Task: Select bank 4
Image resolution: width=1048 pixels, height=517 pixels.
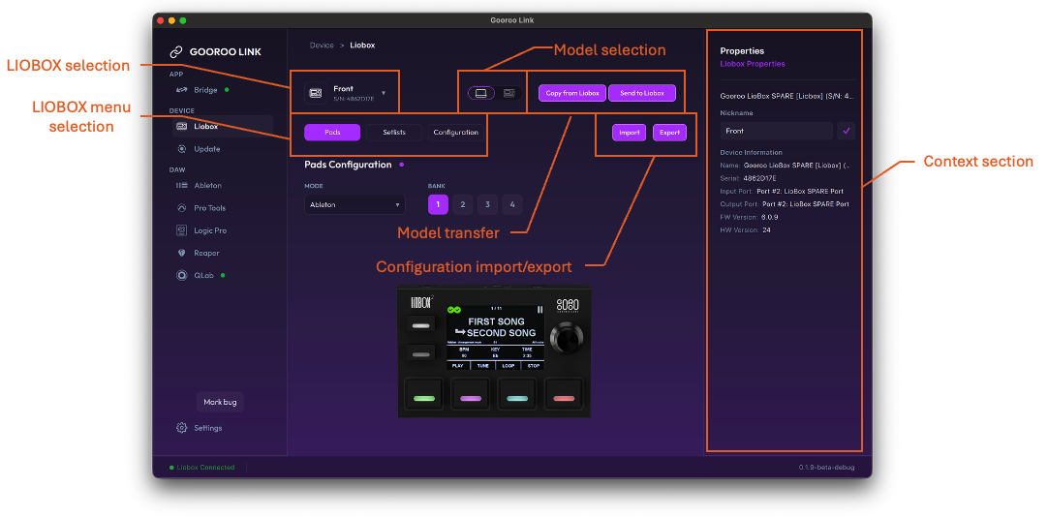Action: pyautogui.click(x=512, y=204)
